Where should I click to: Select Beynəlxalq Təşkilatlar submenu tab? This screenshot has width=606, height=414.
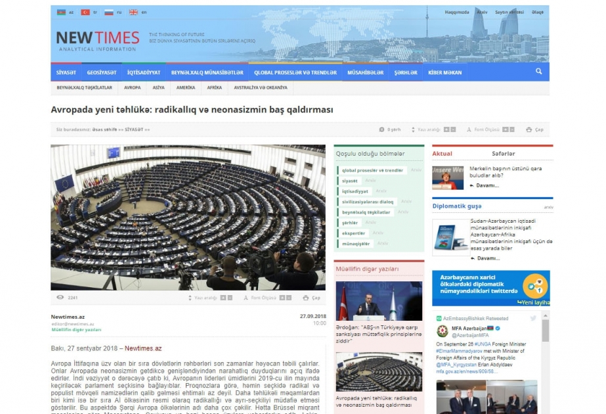point(84,88)
